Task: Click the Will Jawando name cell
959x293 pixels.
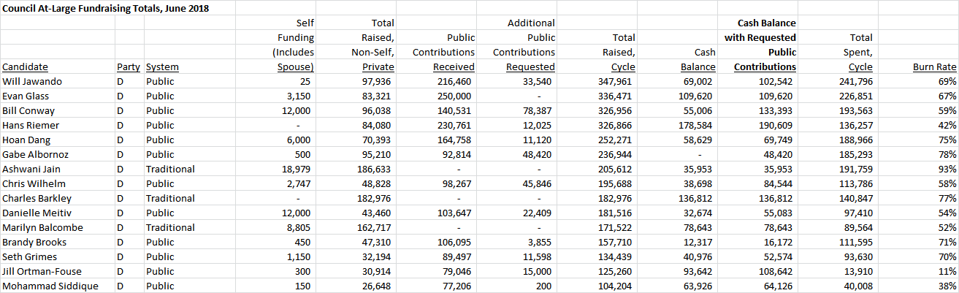Action: (58, 81)
